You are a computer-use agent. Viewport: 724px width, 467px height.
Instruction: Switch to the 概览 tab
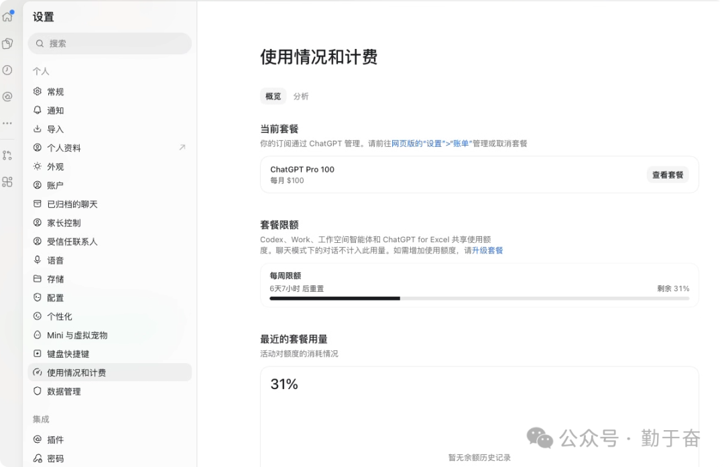point(273,96)
